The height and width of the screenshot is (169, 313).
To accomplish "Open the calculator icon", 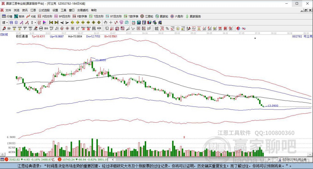I will pyautogui.click(x=138, y=23).
